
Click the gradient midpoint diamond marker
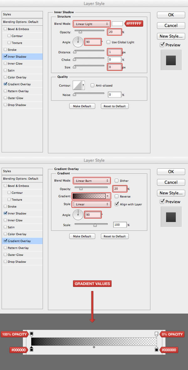(x=94, y=347)
